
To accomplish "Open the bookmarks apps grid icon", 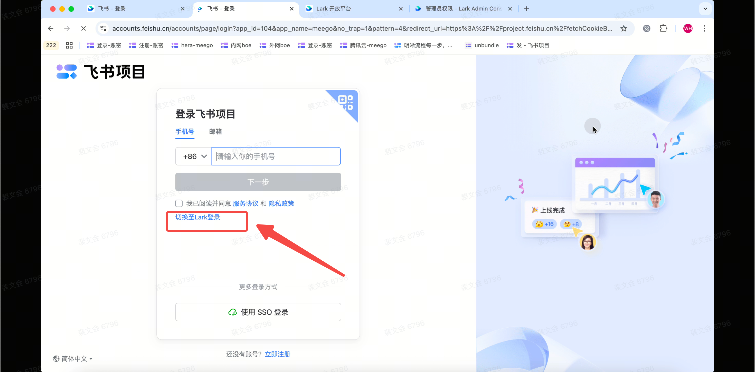I will pyautogui.click(x=69, y=45).
